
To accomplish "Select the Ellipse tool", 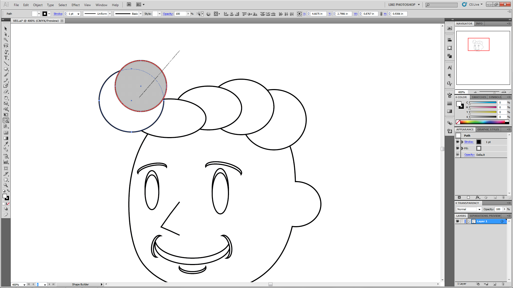I will (x=6, y=69).
